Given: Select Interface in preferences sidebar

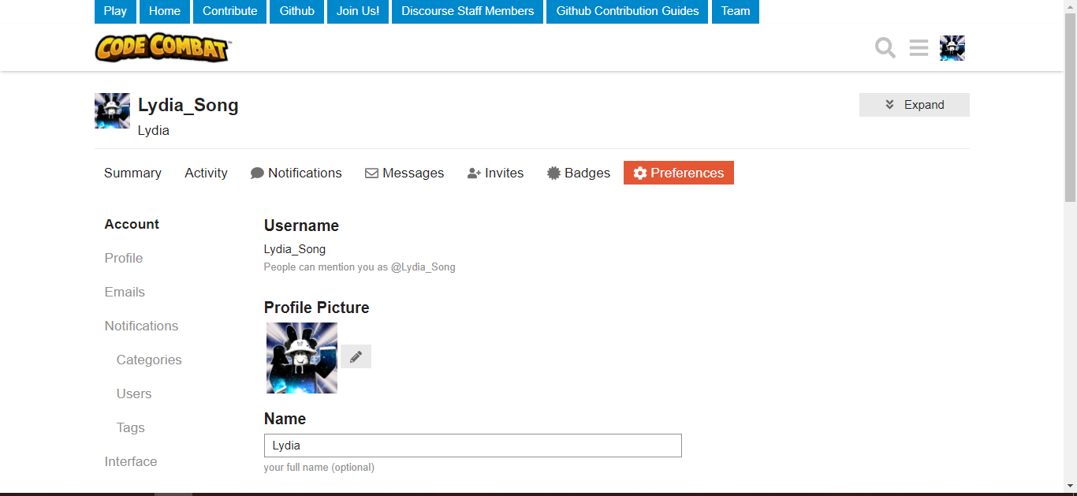Looking at the screenshot, I should tap(131, 461).
